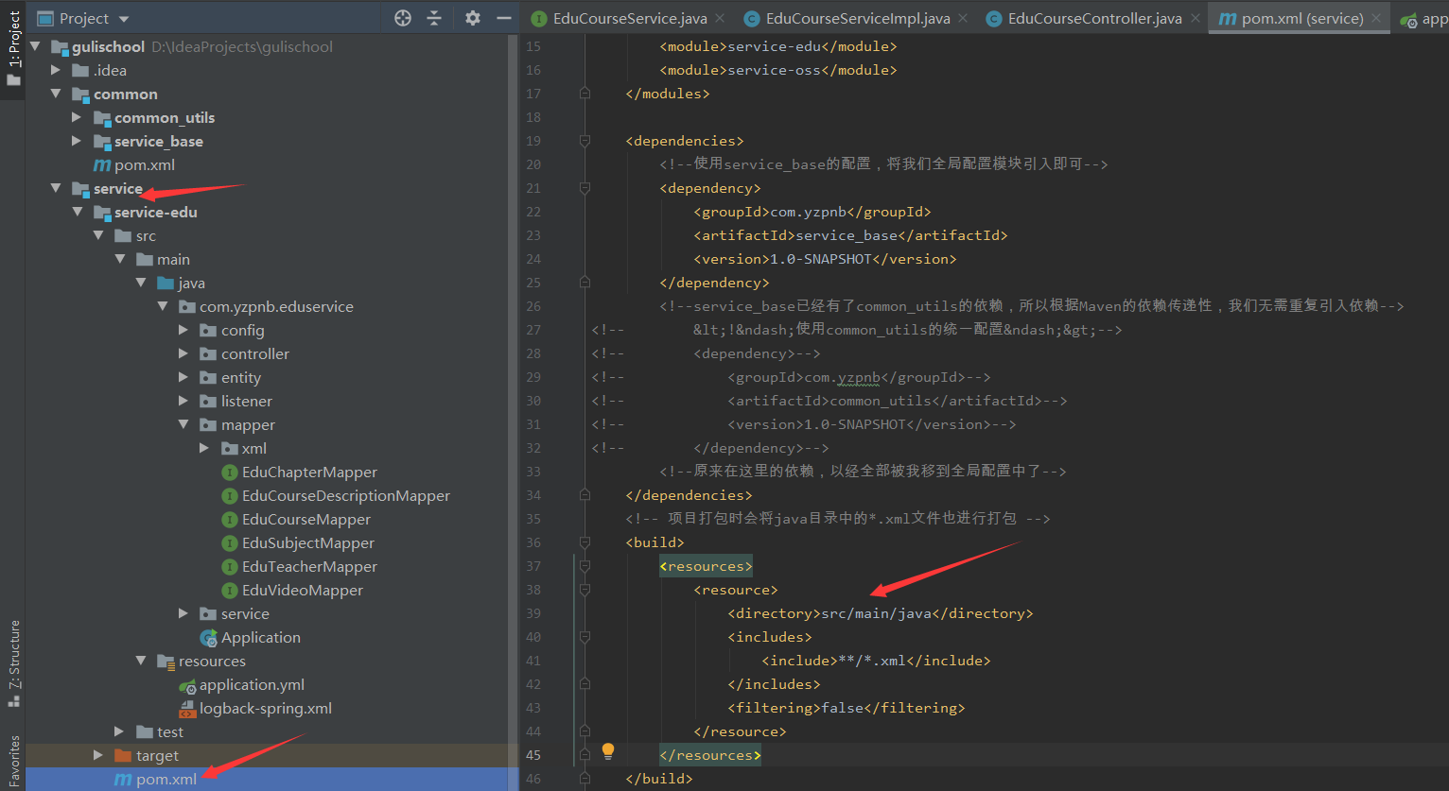Click the target folder icon

[x=123, y=755]
